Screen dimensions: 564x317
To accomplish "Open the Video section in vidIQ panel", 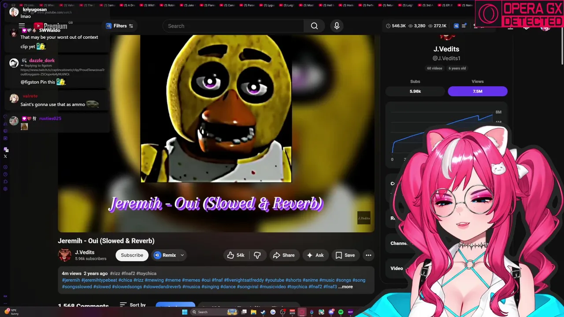I will pyautogui.click(x=397, y=268).
